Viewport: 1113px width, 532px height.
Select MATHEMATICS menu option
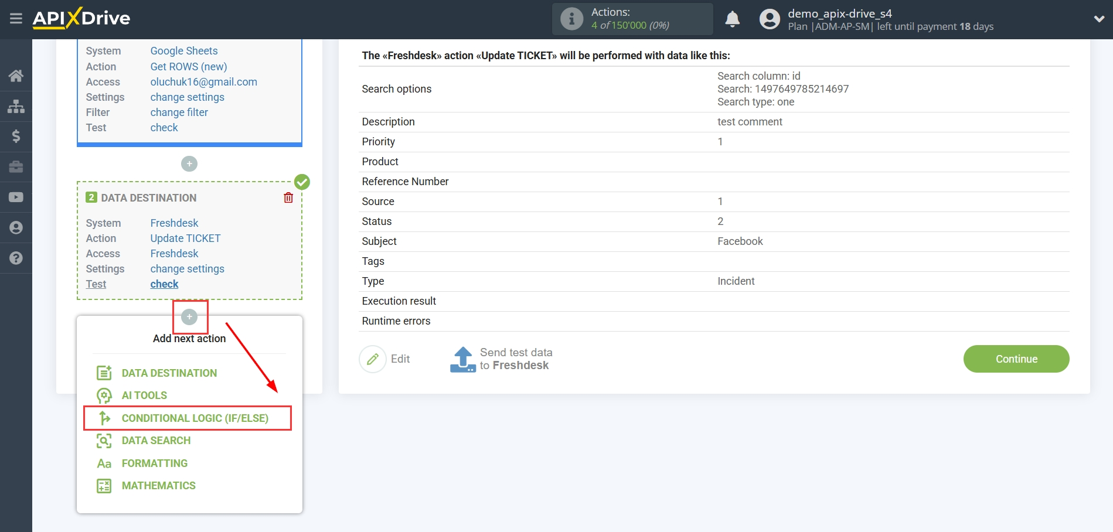[159, 486]
